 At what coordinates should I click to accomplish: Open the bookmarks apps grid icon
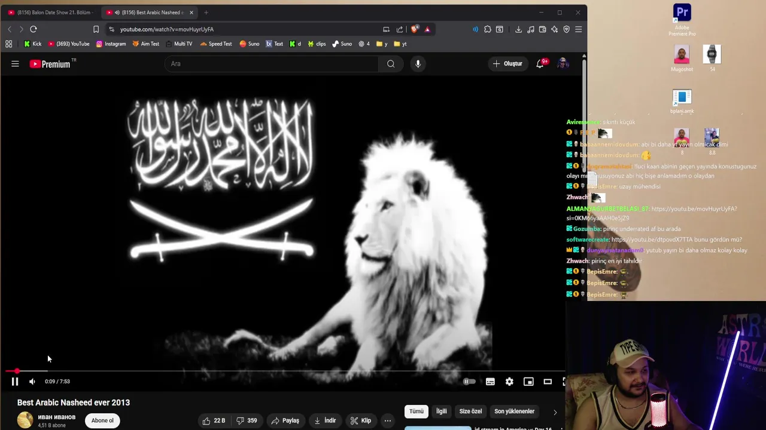[9, 44]
